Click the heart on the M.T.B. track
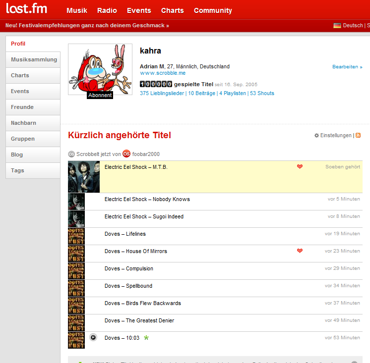Viewport: 370px width, 363px height. tap(300, 166)
